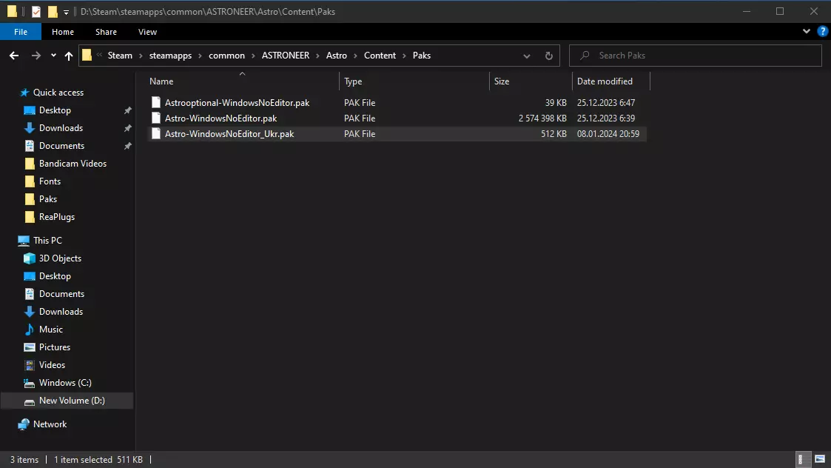831x468 pixels.
Task: Click into the Search Paks field
Action: [696, 56]
